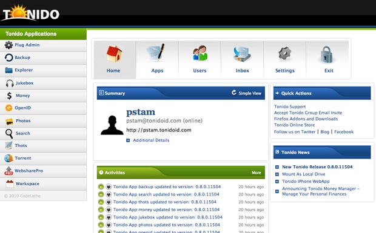Expand Additional Details plus icon

coord(128,140)
